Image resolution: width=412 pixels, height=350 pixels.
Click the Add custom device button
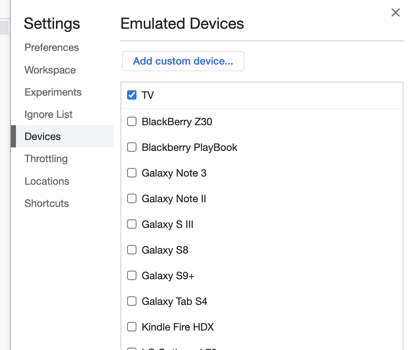click(183, 61)
